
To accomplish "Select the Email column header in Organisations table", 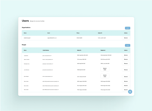I will click(x=49, y=33).
